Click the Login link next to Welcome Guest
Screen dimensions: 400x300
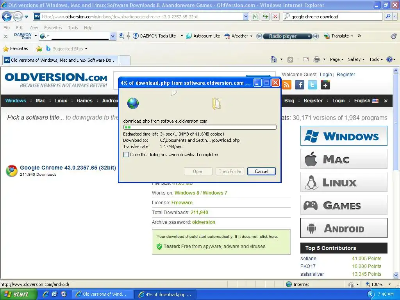[326, 75]
